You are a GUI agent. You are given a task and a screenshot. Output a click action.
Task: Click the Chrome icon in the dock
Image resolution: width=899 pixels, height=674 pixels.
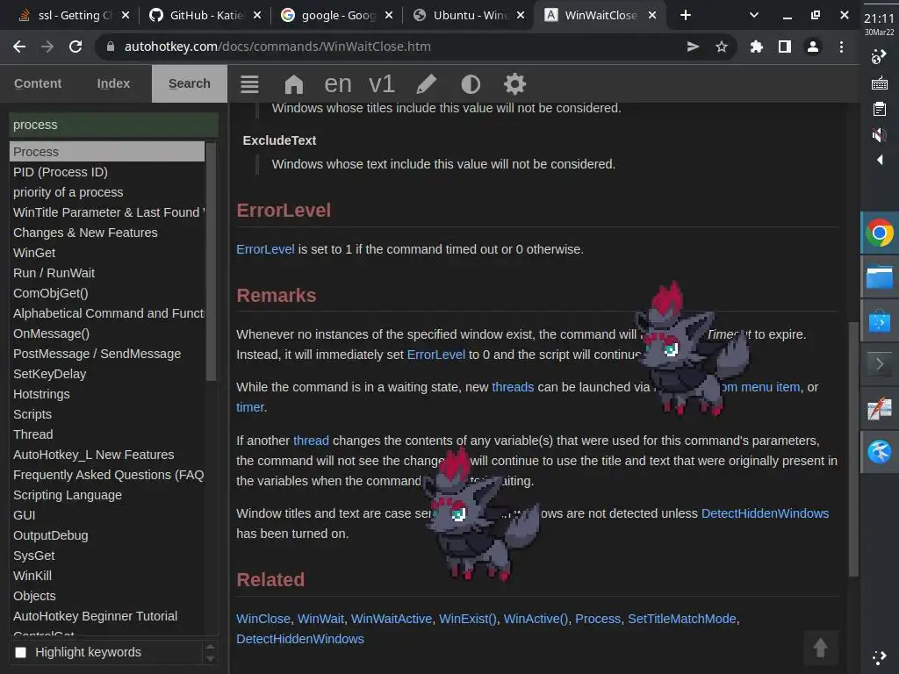coord(880,233)
